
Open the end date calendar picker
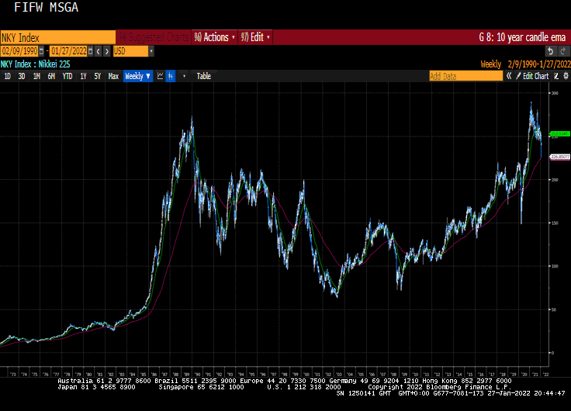coord(90,51)
